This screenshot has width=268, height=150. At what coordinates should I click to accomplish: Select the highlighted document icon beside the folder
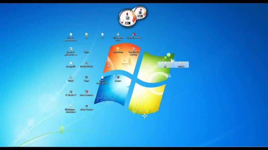click(x=165, y=65)
